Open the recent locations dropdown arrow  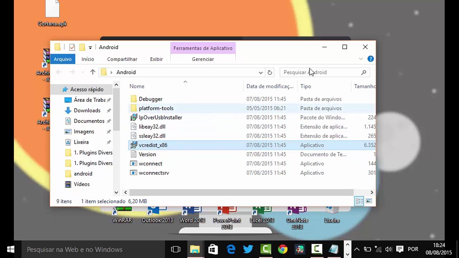[x=83, y=72]
